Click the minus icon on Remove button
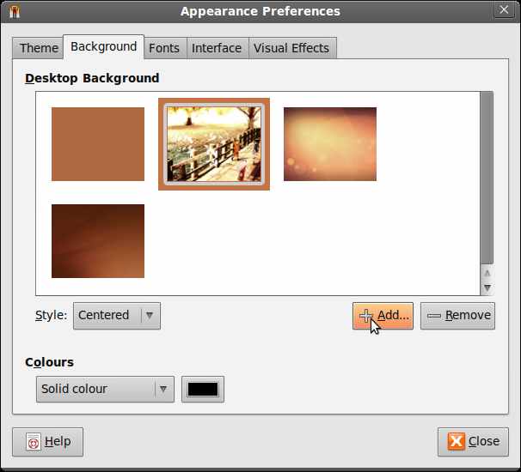This screenshot has height=472, width=521. point(434,315)
